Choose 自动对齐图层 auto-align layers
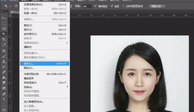194x112 pixels. (45, 91)
